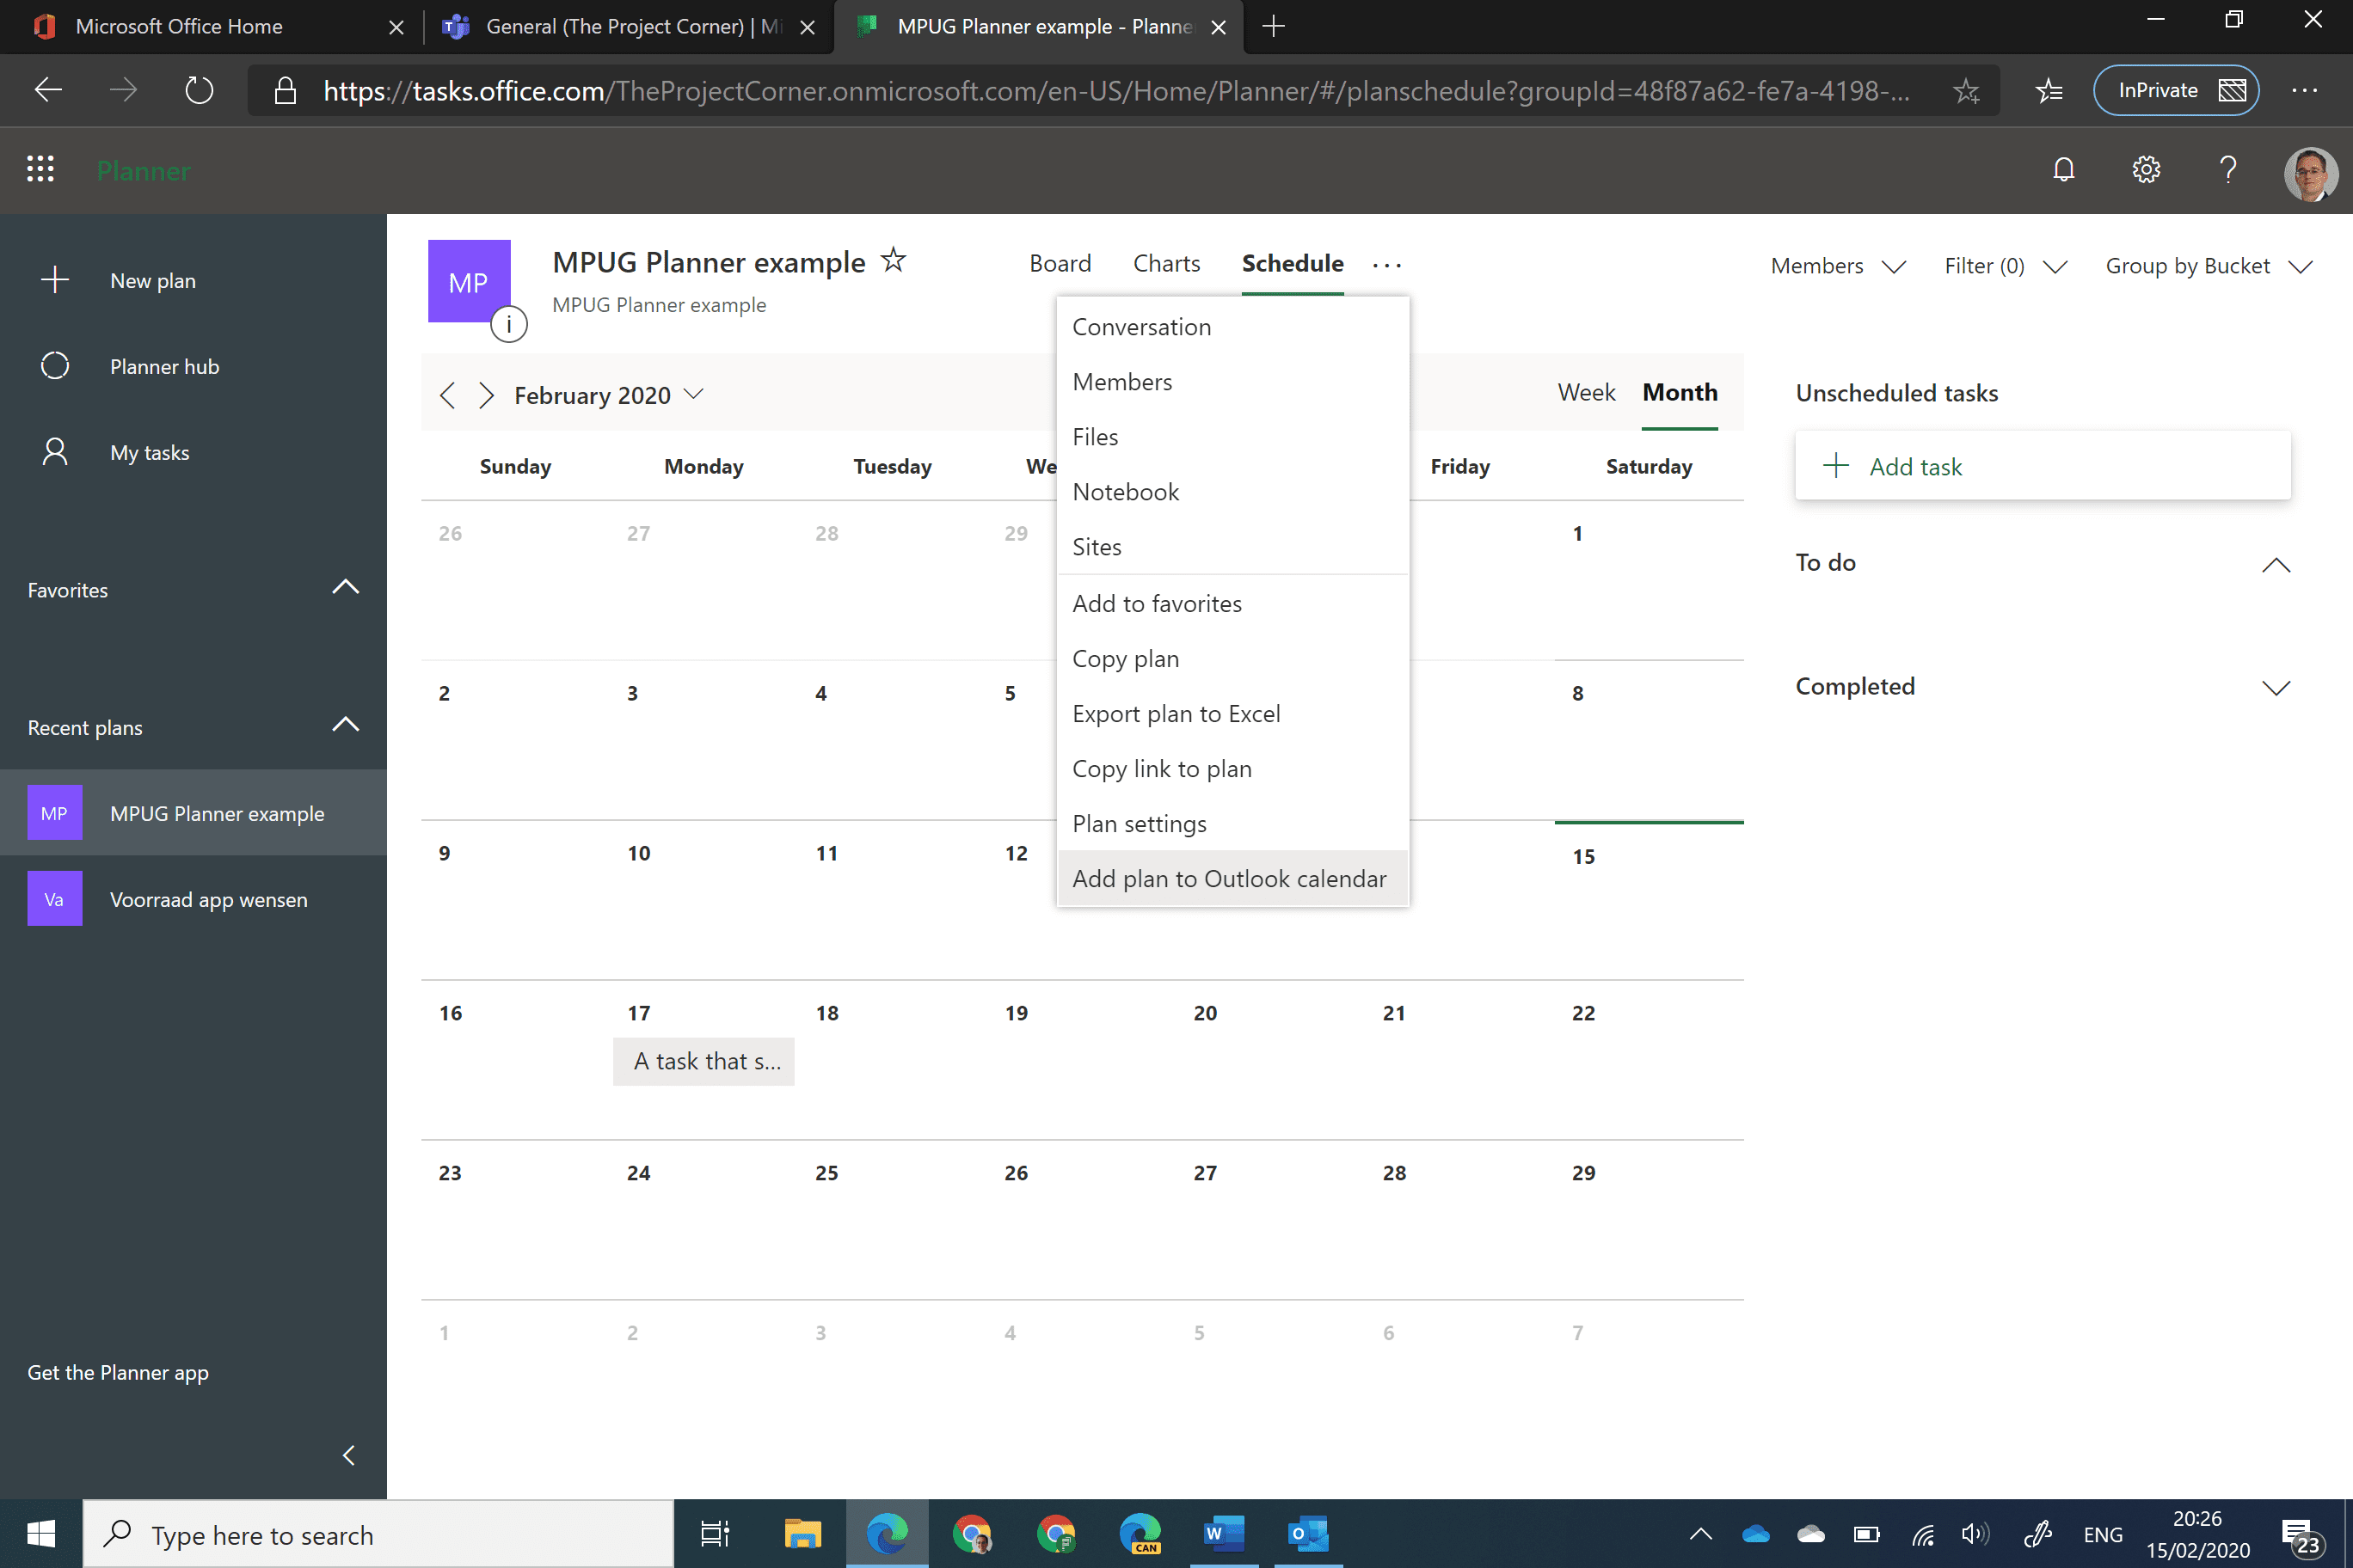The image size is (2353, 1568).
Task: Open the 'A task that s...' calendar task
Action: [704, 1061]
